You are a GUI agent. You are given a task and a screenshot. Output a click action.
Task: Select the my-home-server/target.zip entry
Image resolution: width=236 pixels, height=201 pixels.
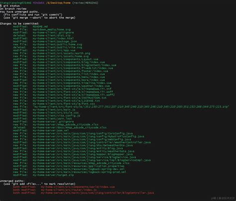click(x=43, y=175)
